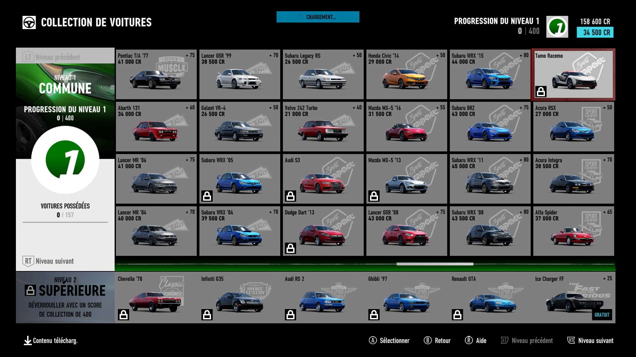Select the Alfa Spider car tile

click(x=573, y=231)
